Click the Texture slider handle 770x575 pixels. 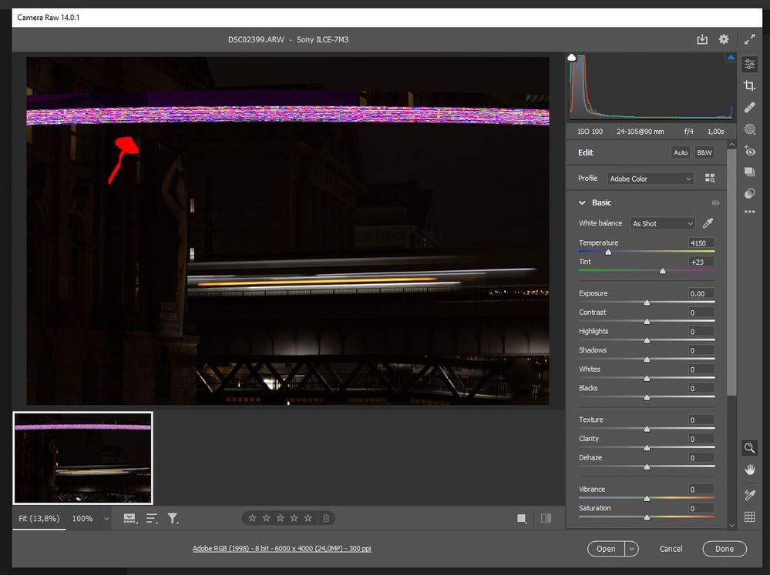click(647, 430)
